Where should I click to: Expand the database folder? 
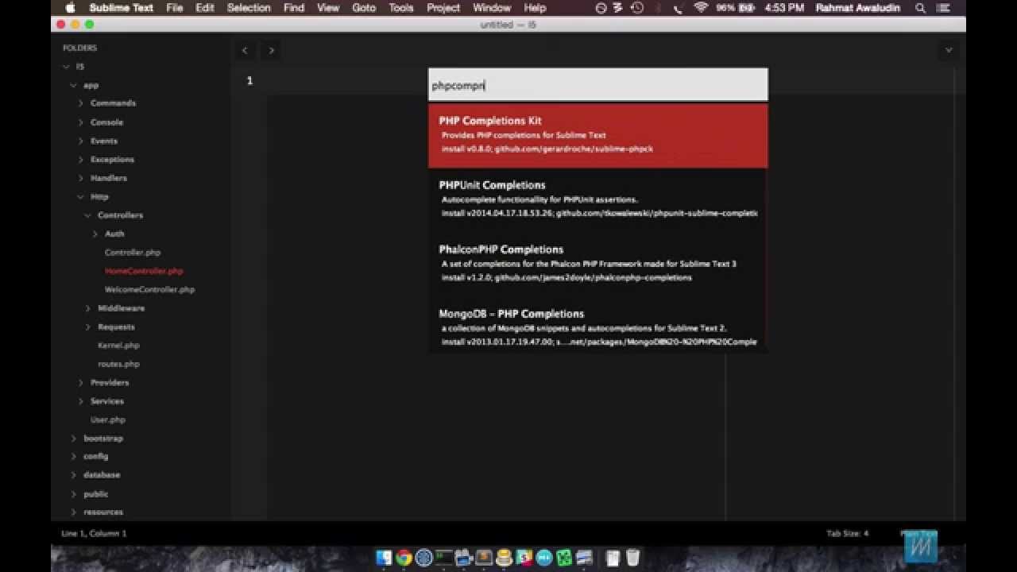point(73,475)
